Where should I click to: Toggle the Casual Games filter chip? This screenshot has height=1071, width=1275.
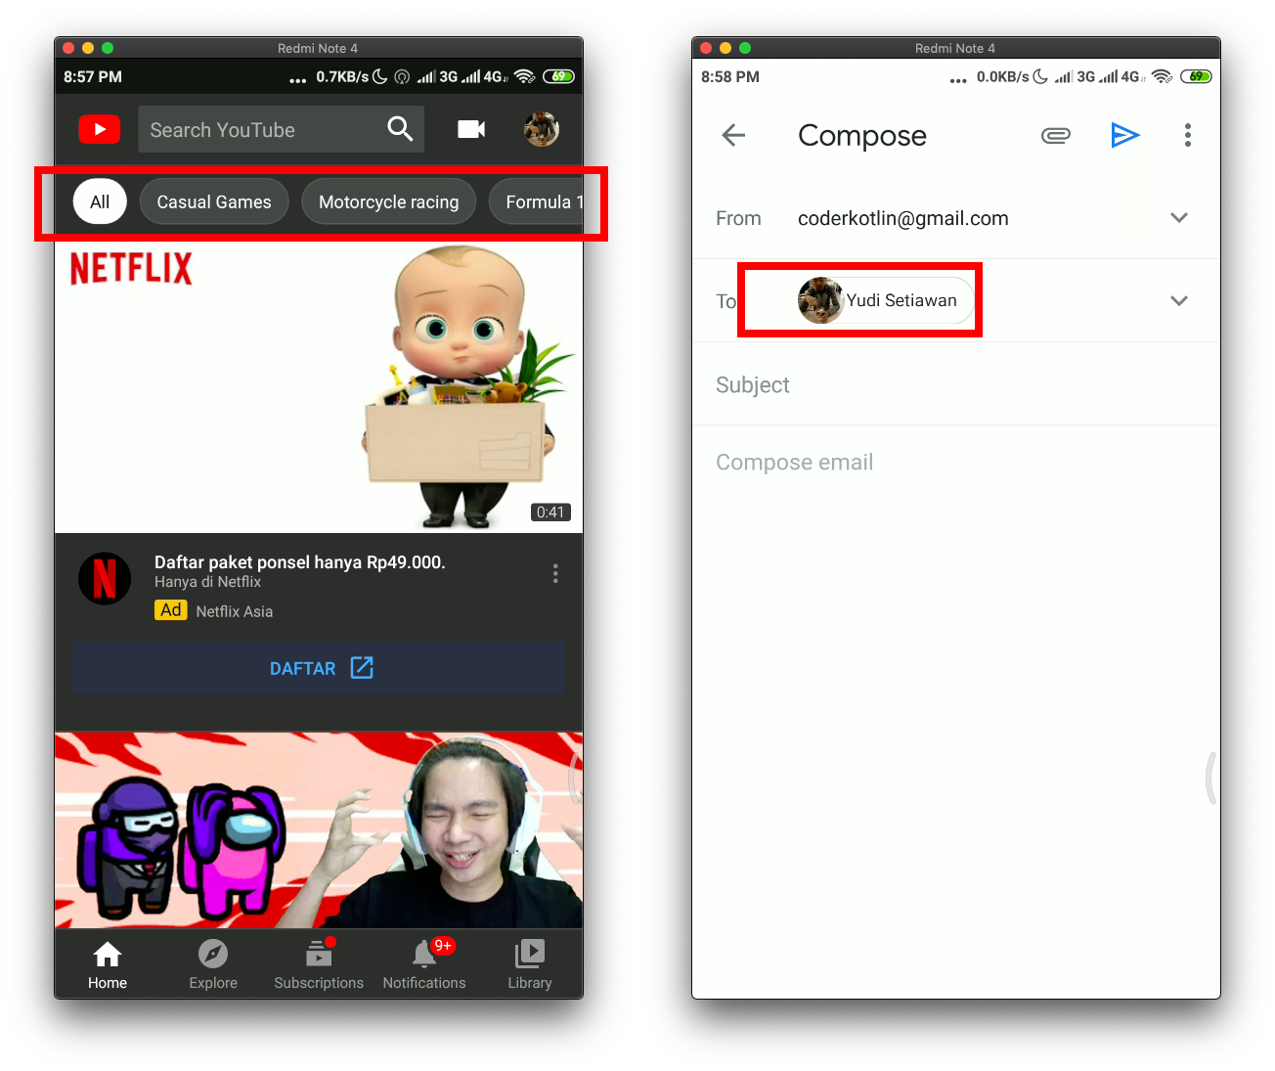(213, 201)
